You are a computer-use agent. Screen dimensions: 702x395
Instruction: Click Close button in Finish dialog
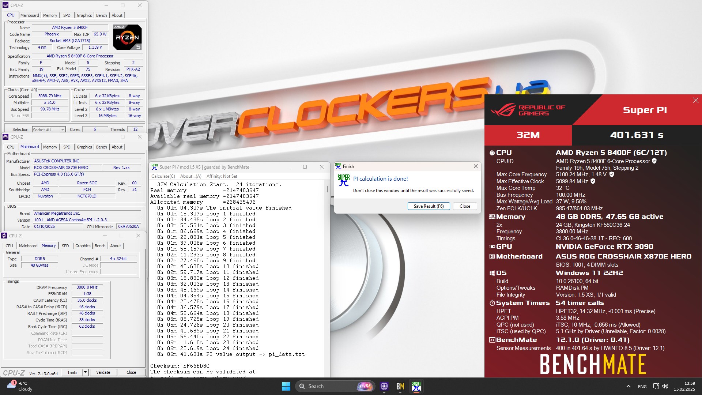pos(465,206)
